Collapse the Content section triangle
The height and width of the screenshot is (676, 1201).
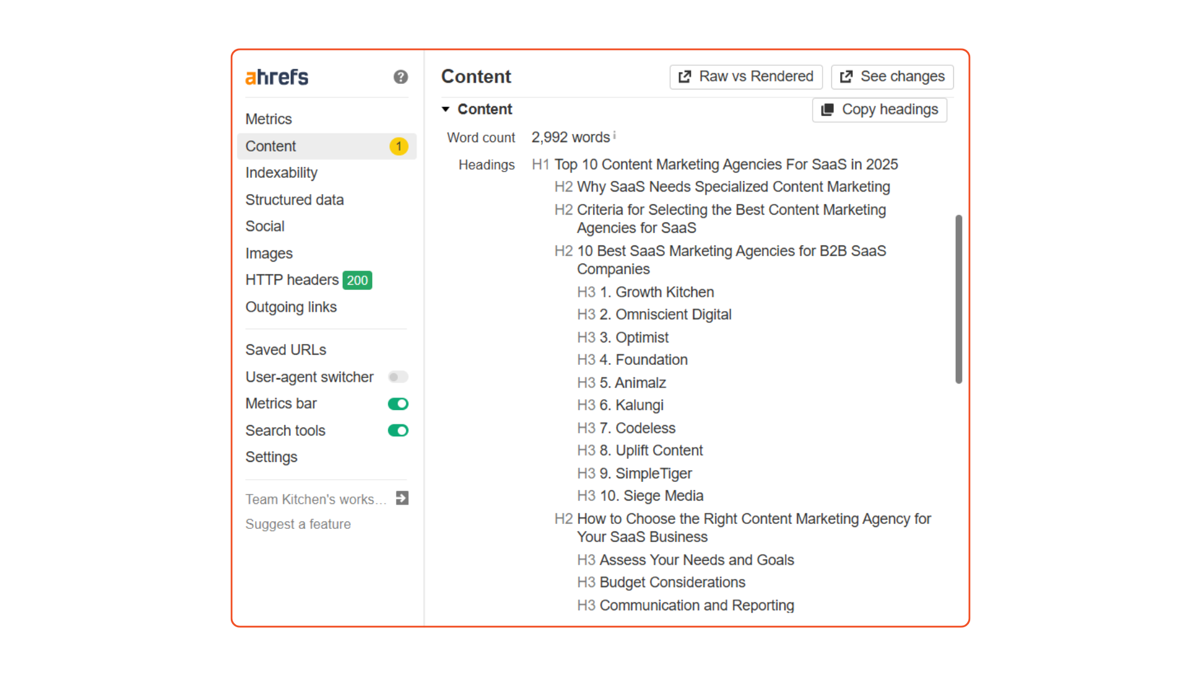tap(445, 110)
